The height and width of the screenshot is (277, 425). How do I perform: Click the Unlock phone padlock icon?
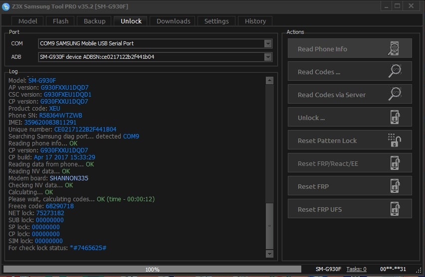tap(395, 117)
